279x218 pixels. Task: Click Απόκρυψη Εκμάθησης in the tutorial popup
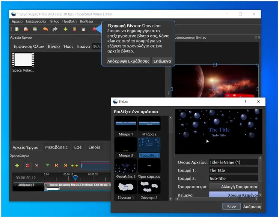pos(128,61)
